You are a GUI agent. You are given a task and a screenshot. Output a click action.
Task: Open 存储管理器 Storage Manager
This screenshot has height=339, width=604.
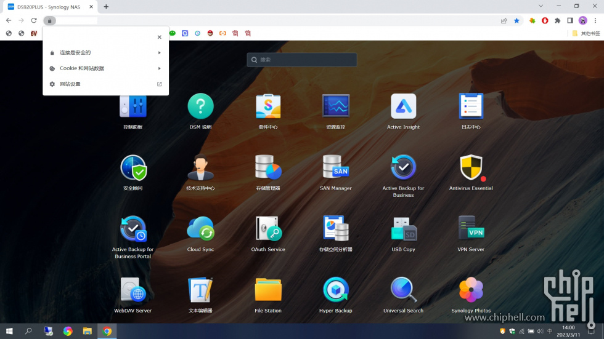(268, 167)
